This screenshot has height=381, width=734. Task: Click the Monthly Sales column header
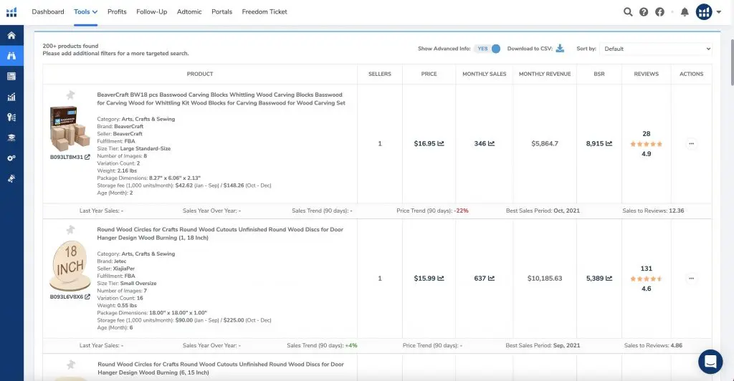point(485,74)
